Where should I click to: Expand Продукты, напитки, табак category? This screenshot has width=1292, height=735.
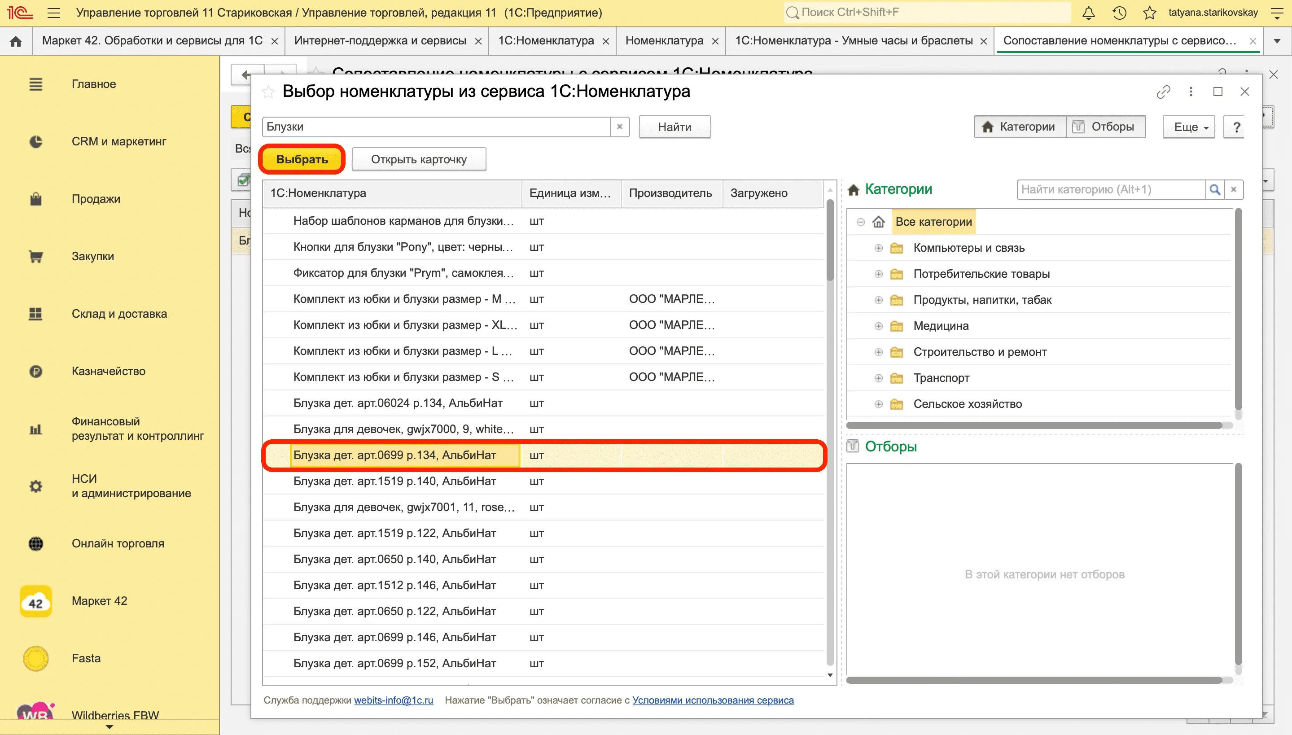point(879,300)
